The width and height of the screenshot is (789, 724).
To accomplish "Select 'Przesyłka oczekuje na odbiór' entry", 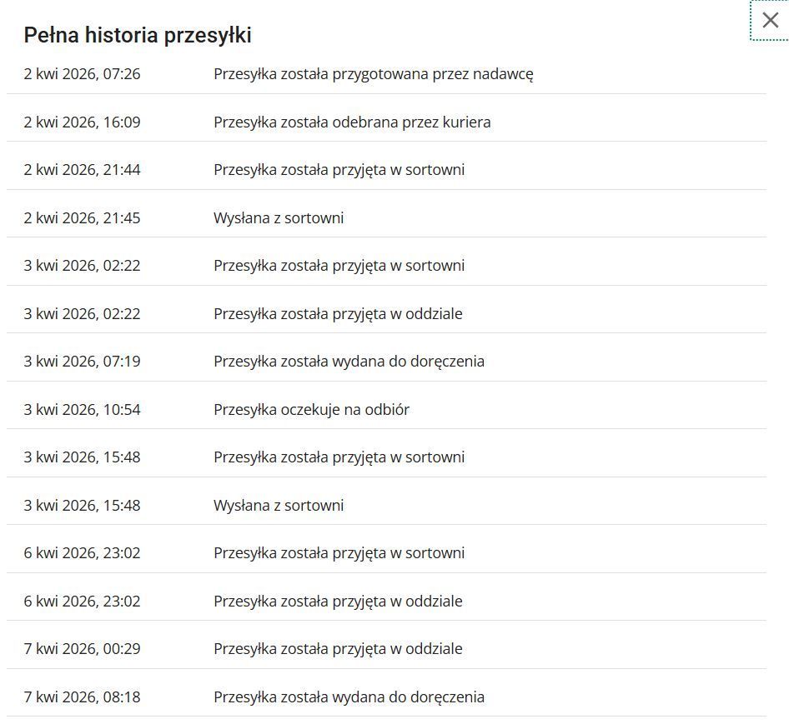I will (x=311, y=410).
